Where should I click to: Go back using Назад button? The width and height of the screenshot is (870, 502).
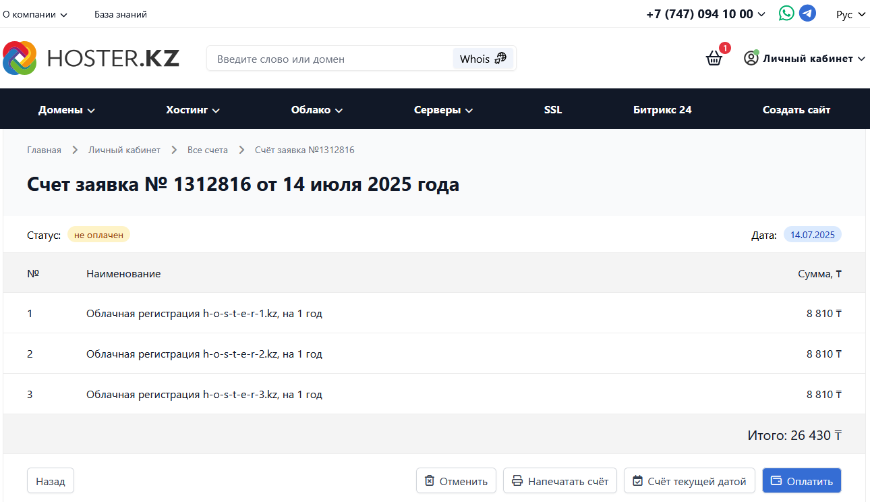coord(51,481)
